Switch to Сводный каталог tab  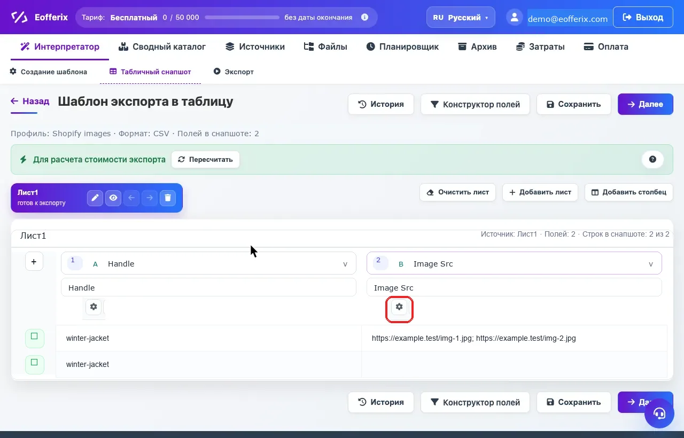tap(162, 47)
